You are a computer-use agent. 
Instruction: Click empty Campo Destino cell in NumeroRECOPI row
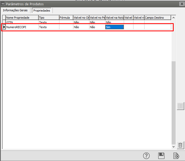tap(157, 27)
